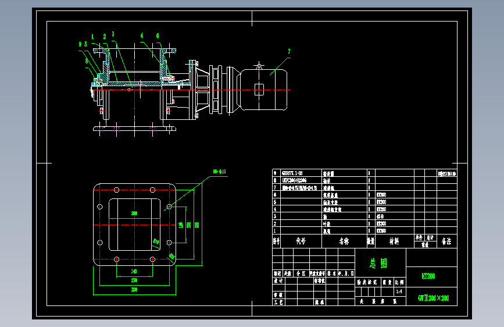The image size is (504, 327).
Task: Click the vertical 140 dimension right of the flange
Action: (x=181, y=225)
